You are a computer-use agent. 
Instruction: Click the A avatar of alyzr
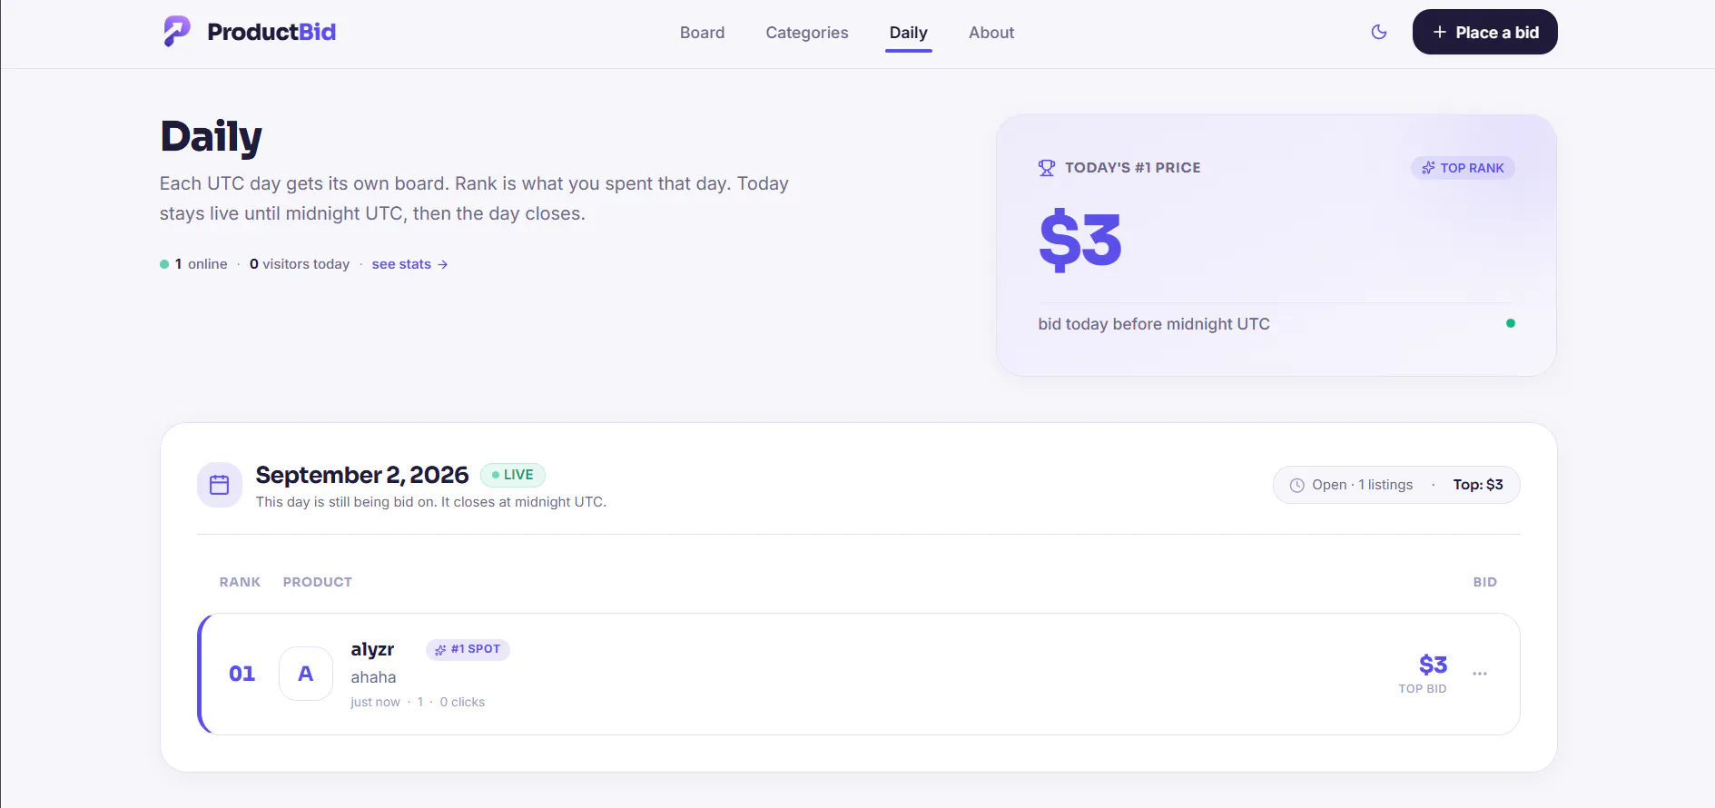pyautogui.click(x=306, y=674)
